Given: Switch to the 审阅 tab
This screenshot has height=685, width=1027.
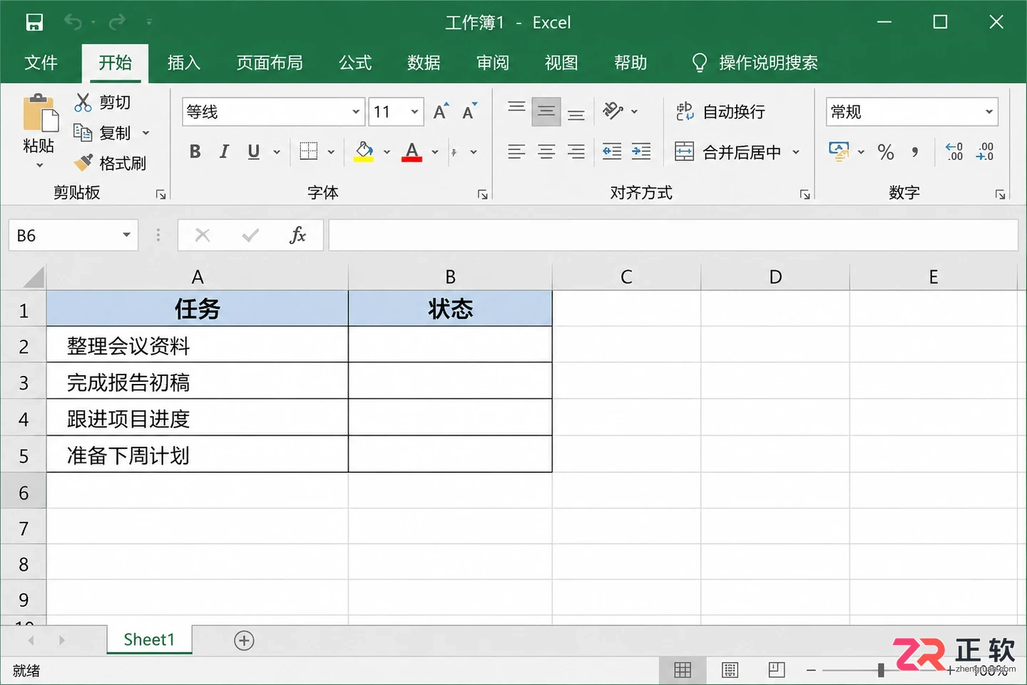Looking at the screenshot, I should [493, 63].
